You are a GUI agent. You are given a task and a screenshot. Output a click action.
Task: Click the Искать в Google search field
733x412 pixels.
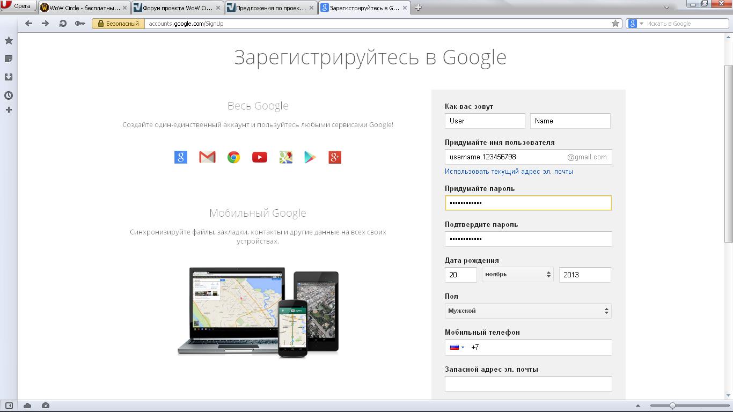click(x=686, y=24)
